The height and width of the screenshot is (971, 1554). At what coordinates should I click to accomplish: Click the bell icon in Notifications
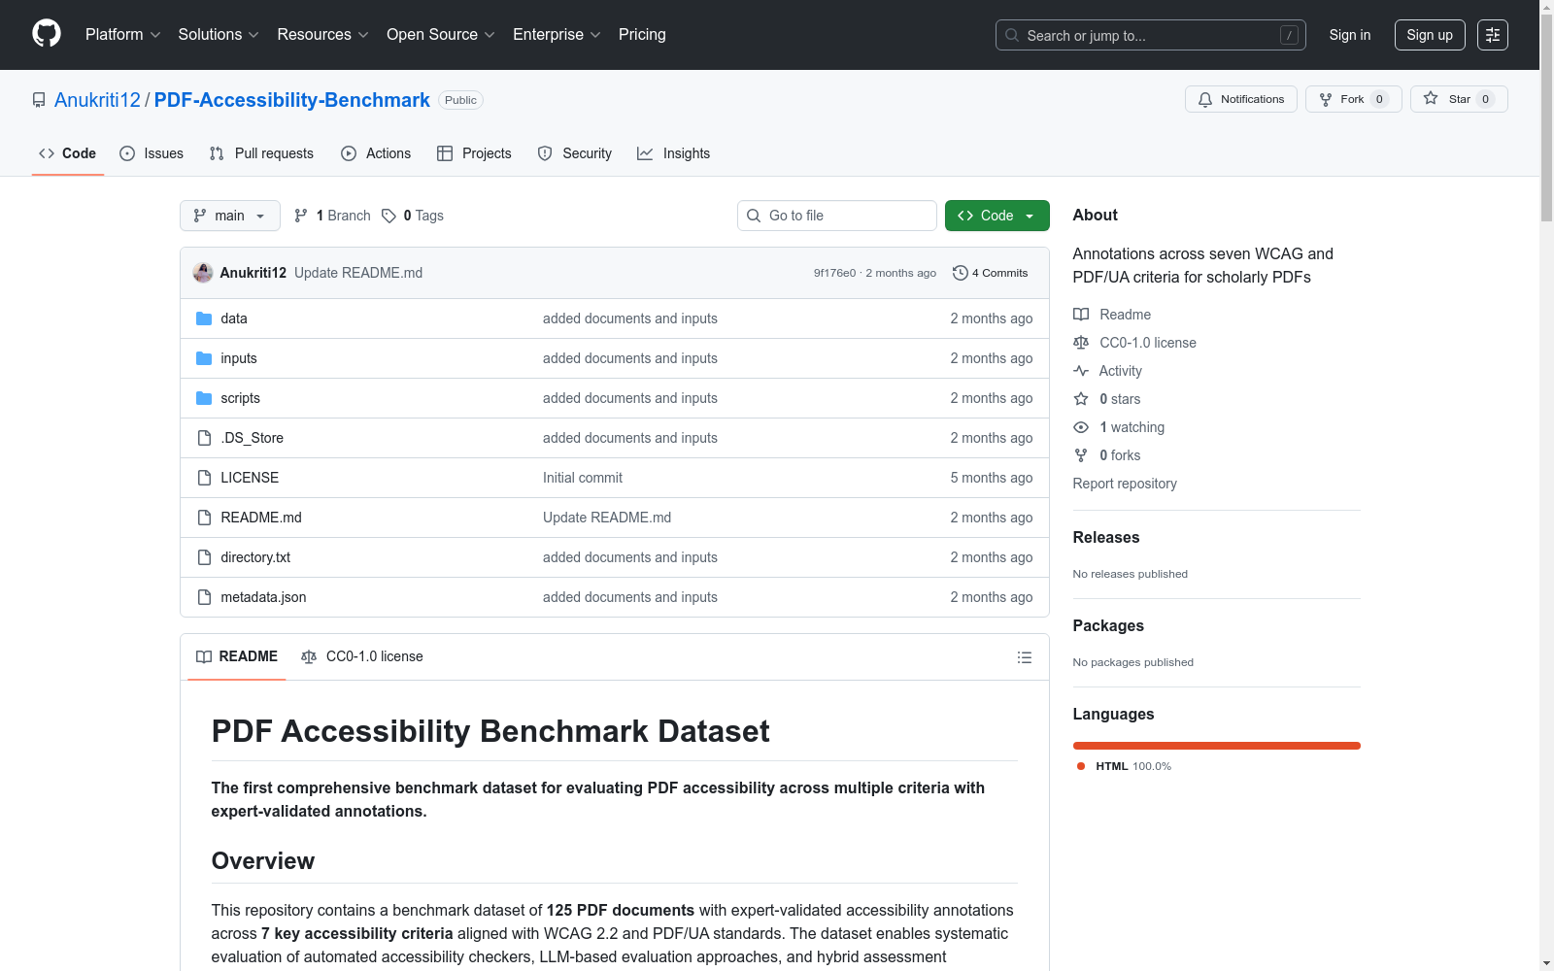[x=1205, y=99]
